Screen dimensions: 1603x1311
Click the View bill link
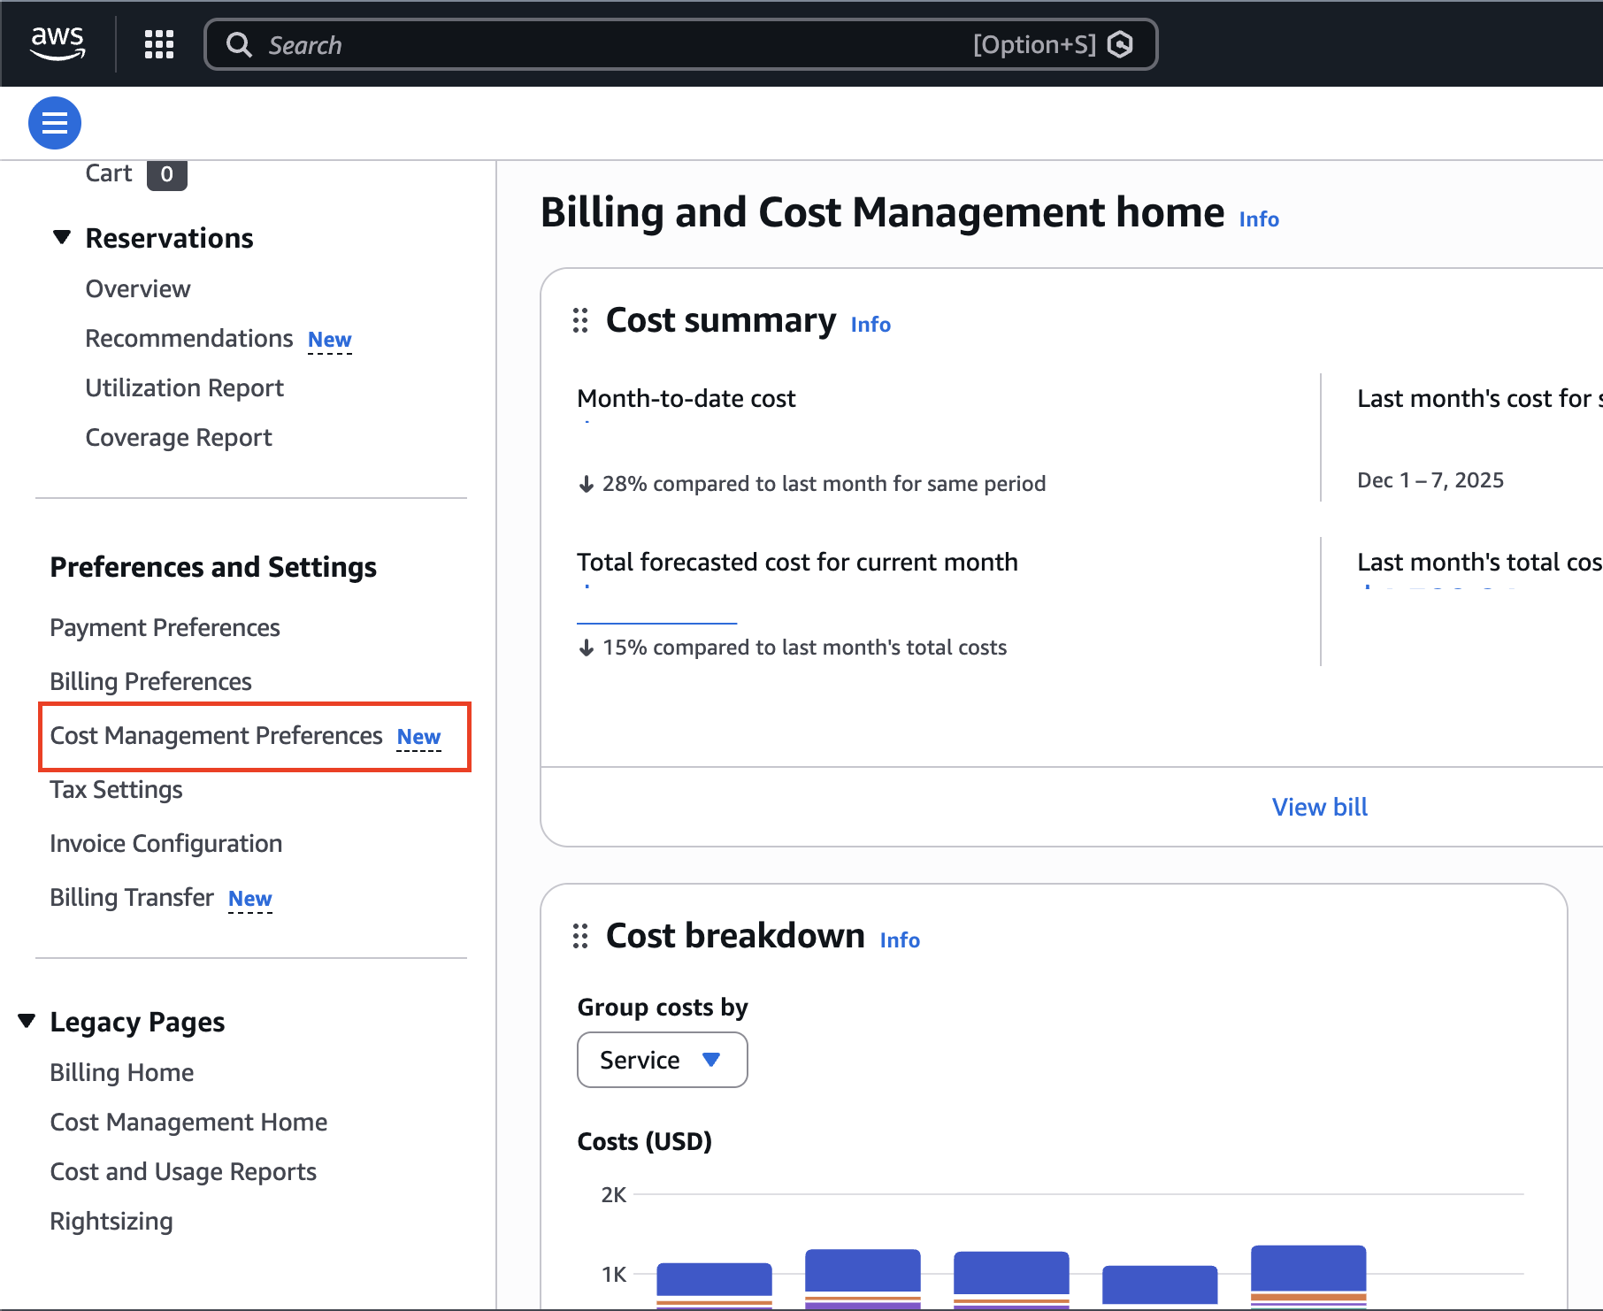1319,807
